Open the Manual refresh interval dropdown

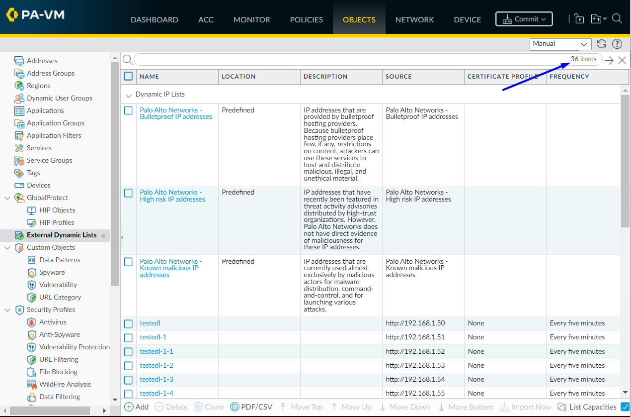560,44
